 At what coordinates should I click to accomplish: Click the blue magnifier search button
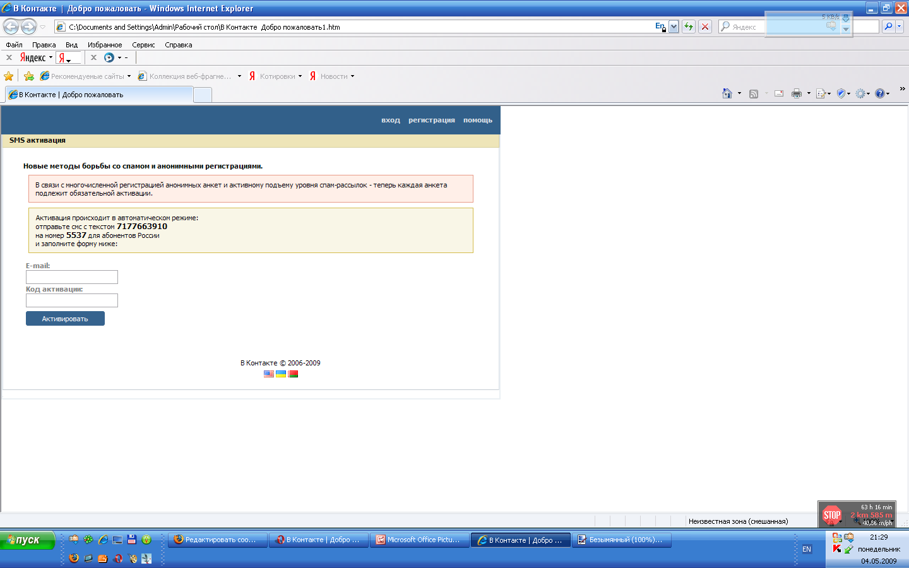click(x=888, y=27)
